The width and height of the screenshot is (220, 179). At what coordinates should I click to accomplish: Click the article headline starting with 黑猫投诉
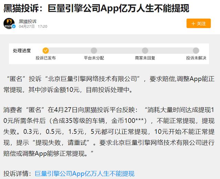pos(96,8)
